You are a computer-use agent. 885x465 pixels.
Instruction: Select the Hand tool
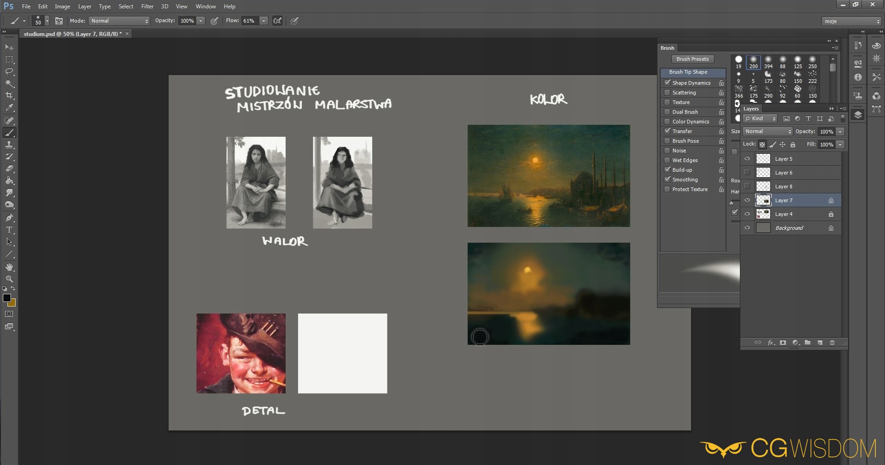coord(9,267)
